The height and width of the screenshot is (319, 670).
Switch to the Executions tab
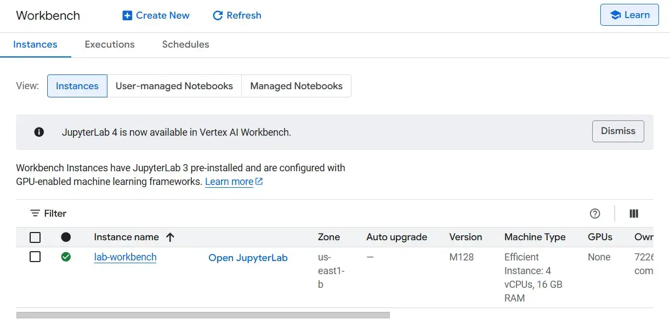point(110,44)
